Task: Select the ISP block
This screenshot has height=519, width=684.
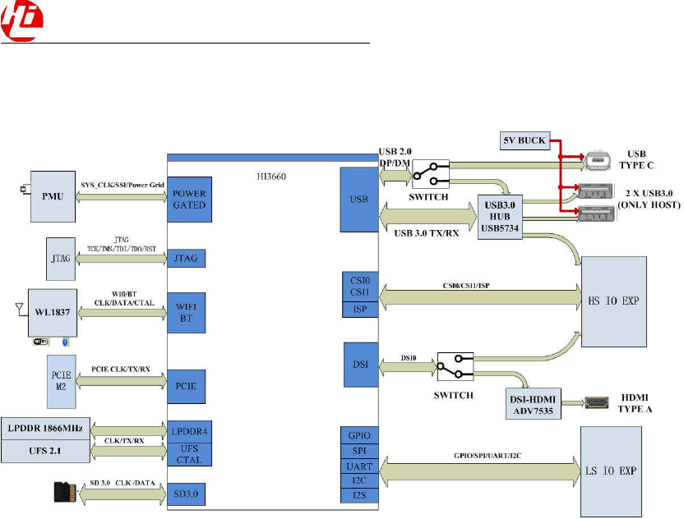Action: pos(360,310)
